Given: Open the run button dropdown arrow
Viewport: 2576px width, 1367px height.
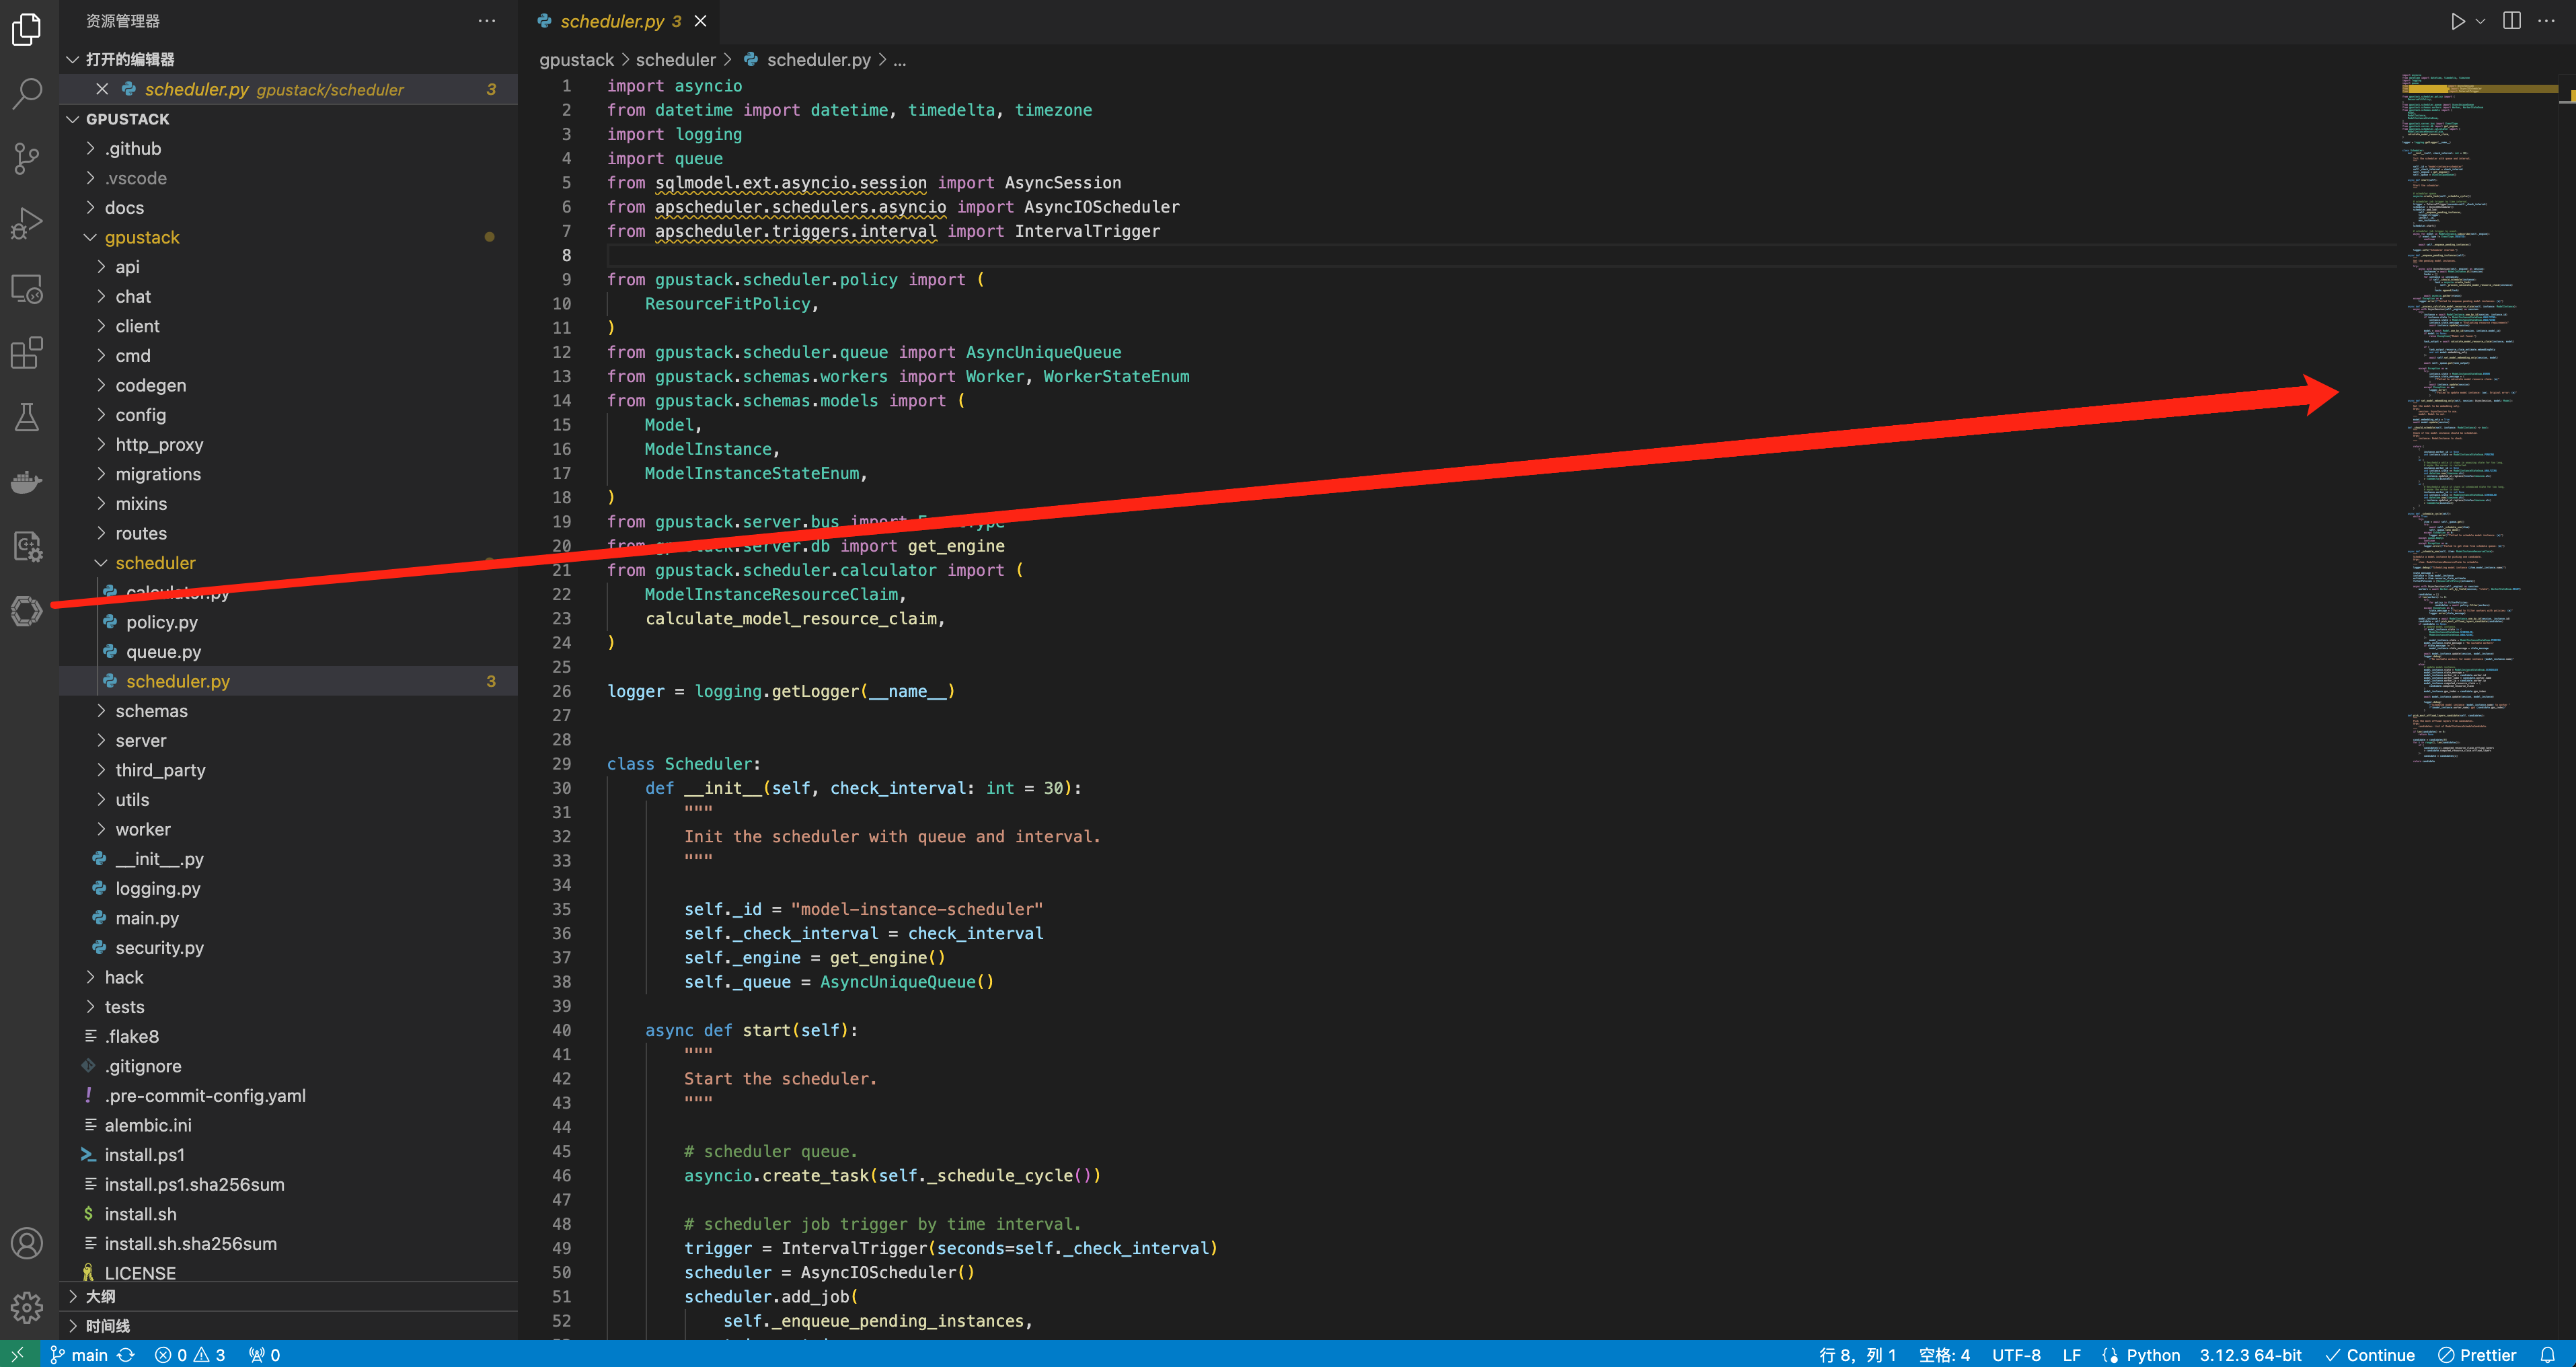Looking at the screenshot, I should [2480, 21].
